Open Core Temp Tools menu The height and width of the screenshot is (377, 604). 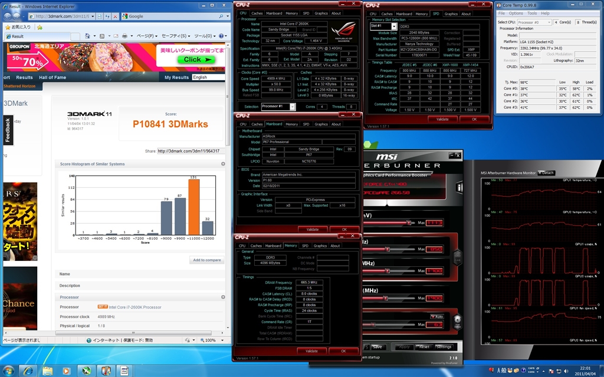coord(532,13)
